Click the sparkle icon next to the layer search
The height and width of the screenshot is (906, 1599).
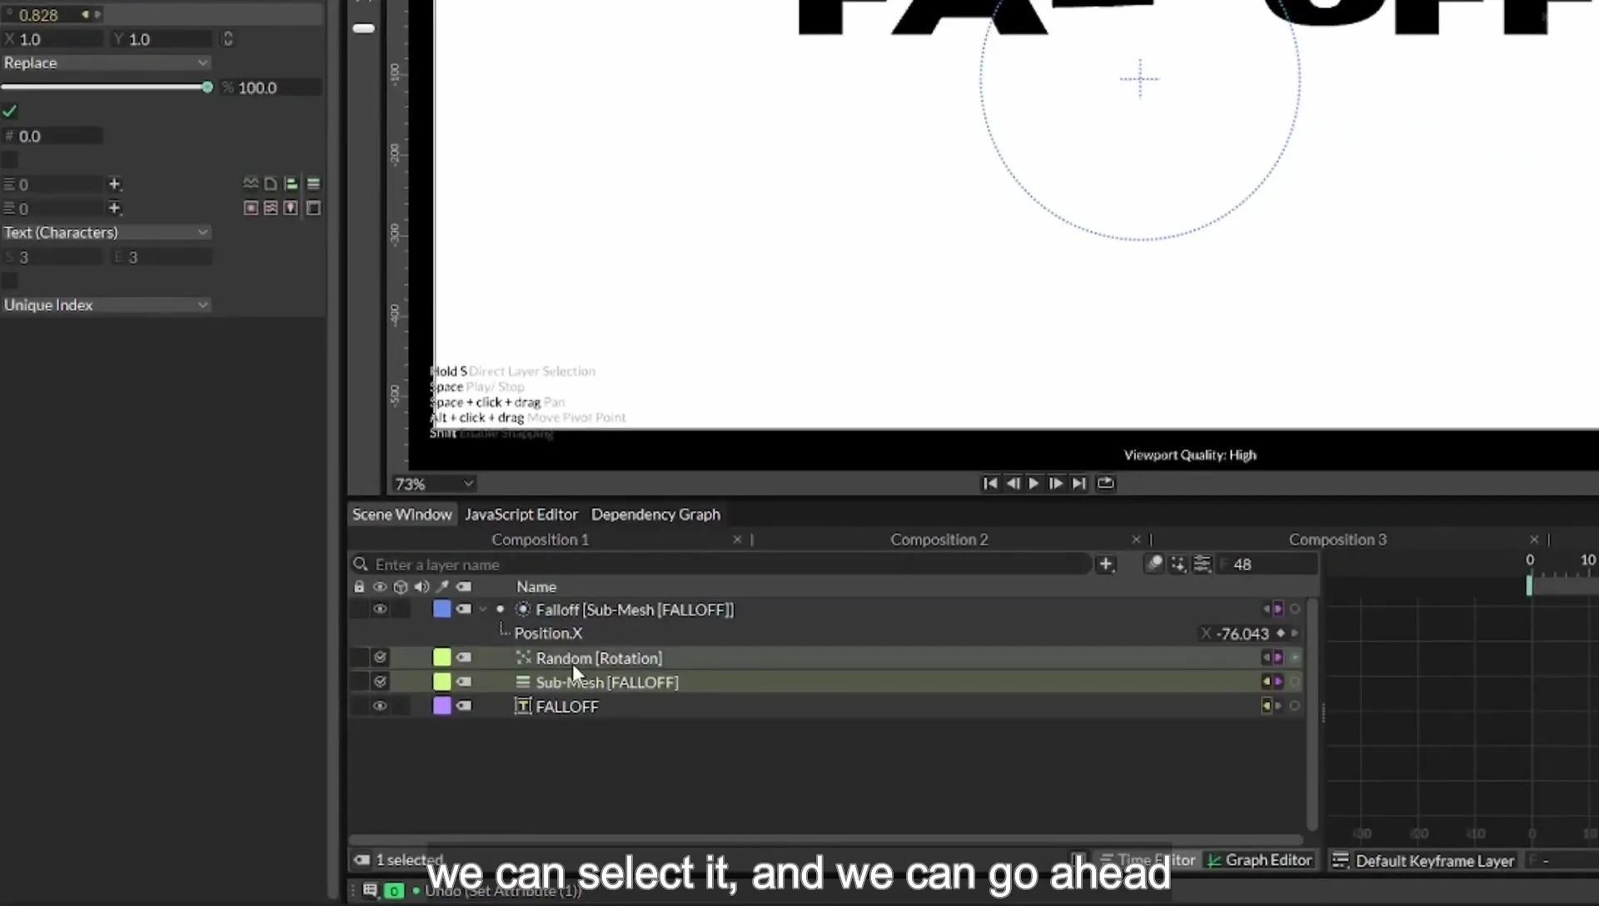(1178, 565)
